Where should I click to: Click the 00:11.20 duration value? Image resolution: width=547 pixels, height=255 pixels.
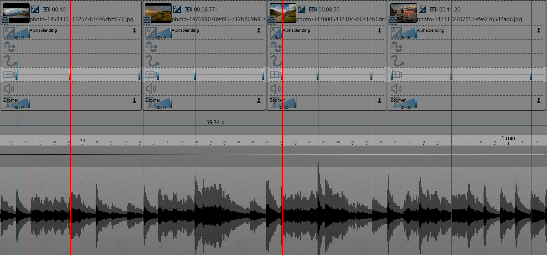pyautogui.click(x=450, y=10)
